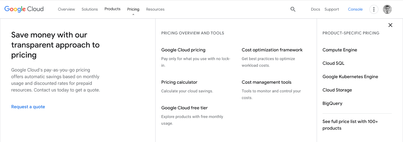Open Google Cloud free tier
This screenshot has height=142, width=403.
click(x=184, y=108)
